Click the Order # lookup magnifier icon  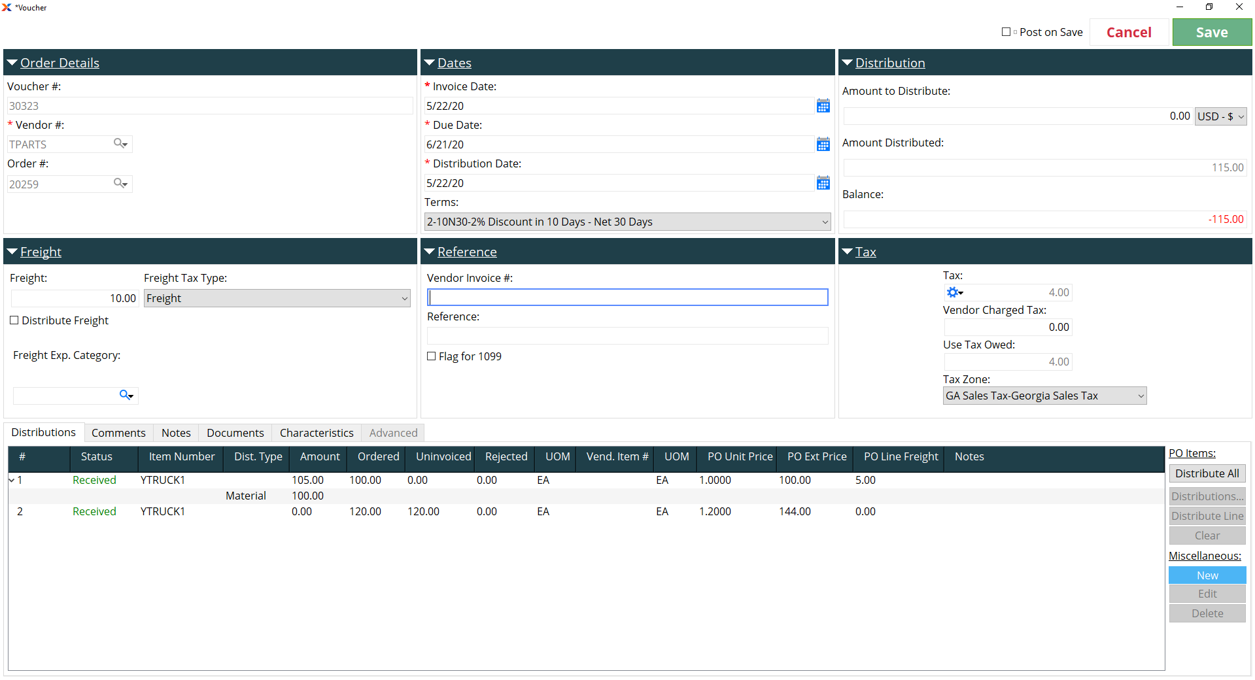(120, 184)
